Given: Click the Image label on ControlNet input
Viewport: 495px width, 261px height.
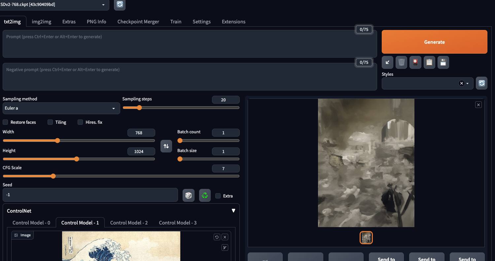Looking at the screenshot, I should tap(22, 235).
